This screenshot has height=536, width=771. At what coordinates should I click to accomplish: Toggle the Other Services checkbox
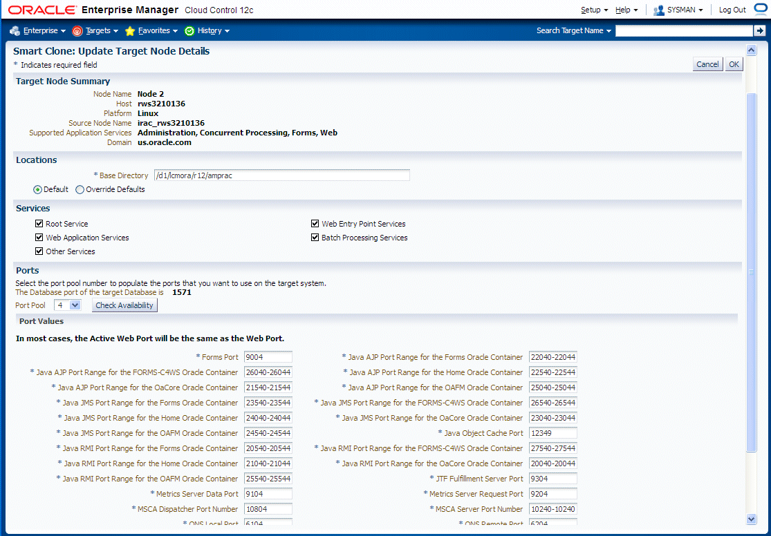coord(39,251)
